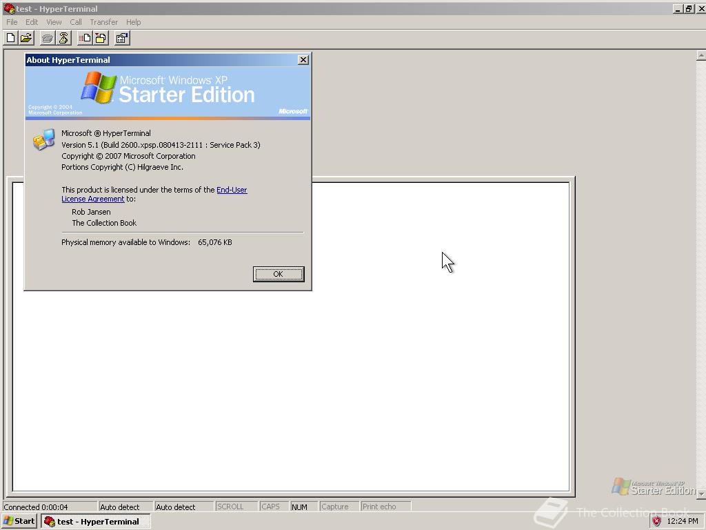
Task: Click the HyperTerminal phone icon in About dialog
Action: tap(43, 139)
